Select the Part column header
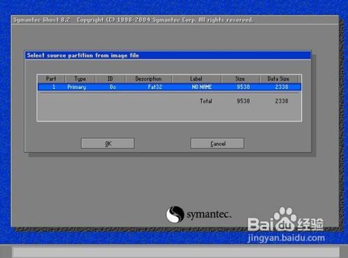The image size is (348, 258). (52, 79)
